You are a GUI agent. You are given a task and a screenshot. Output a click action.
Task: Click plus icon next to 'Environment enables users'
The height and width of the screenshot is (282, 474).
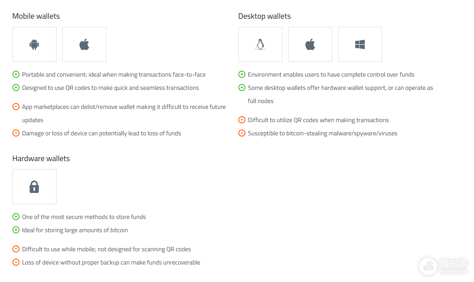tap(242, 74)
